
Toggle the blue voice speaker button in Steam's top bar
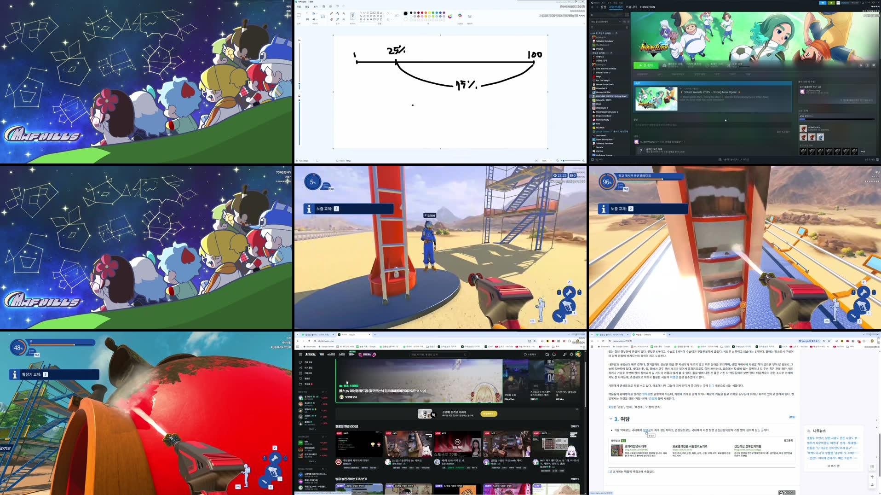[822, 3]
